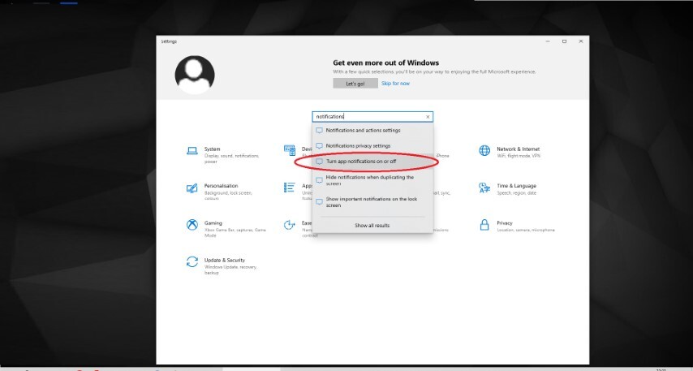Click the Gaming Xbox icon
693x371 pixels.
[192, 225]
